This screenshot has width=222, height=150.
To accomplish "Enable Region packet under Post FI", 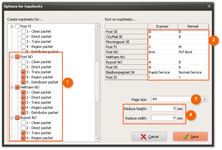I will (23, 47).
